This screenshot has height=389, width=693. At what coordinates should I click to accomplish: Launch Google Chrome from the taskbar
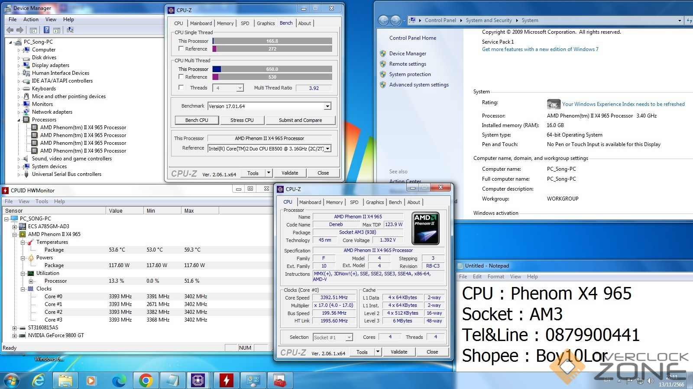pyautogui.click(x=146, y=380)
